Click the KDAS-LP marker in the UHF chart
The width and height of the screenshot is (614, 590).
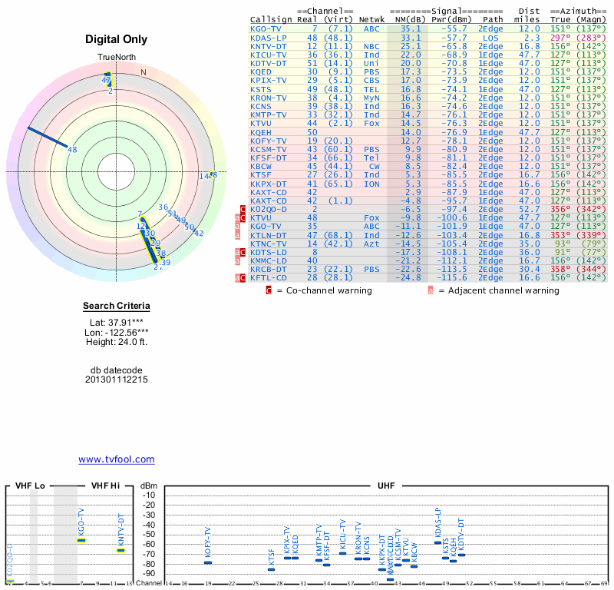[x=438, y=542]
